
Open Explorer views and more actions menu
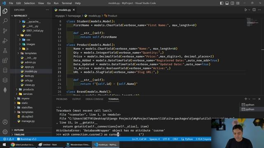pos(47,10)
